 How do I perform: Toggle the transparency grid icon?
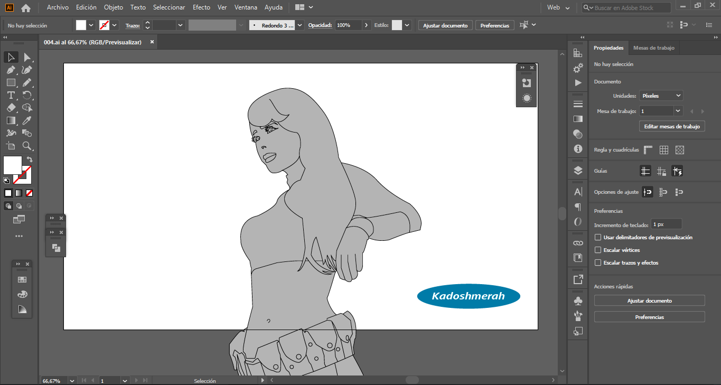pyautogui.click(x=680, y=150)
